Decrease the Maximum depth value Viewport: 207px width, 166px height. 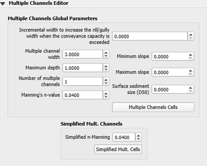106,69
